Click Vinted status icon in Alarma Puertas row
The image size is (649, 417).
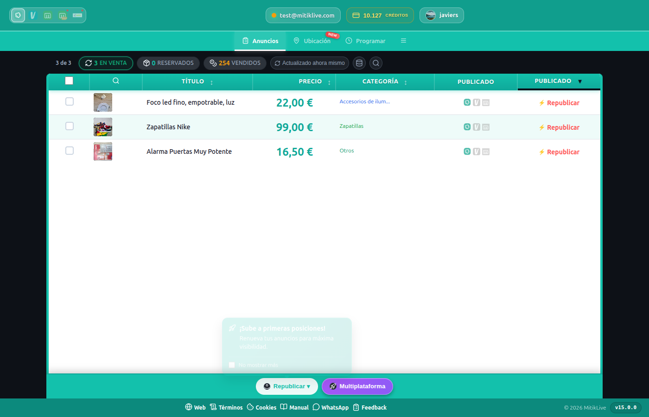coord(477,152)
